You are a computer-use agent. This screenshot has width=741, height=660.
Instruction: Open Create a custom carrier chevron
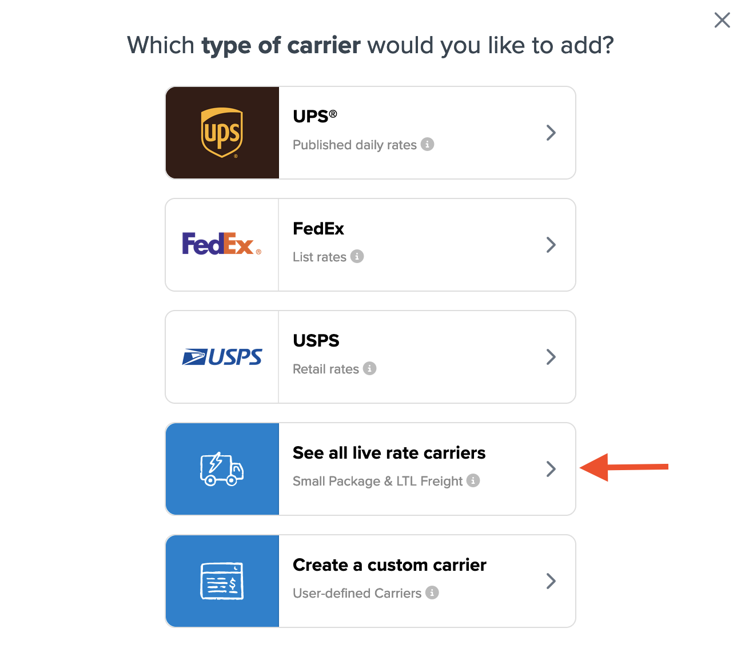pos(551,581)
